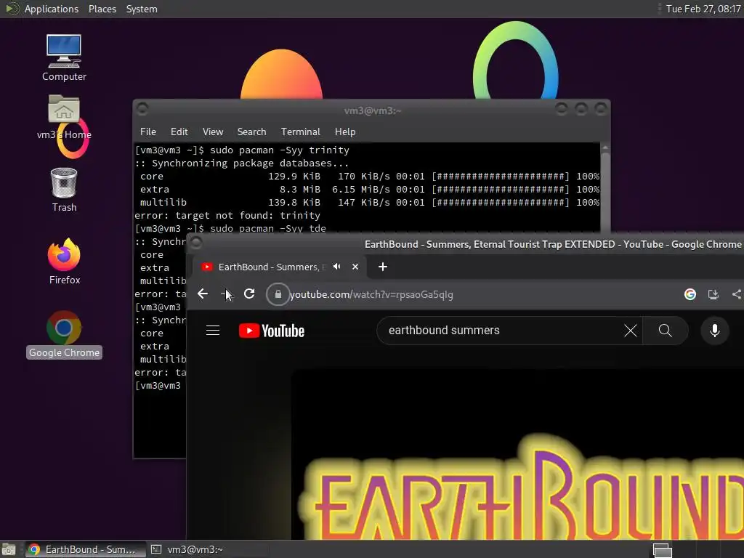Viewport: 744px width, 558px height.
Task: Click the terminal window menu button at top-left
Action: click(142, 109)
